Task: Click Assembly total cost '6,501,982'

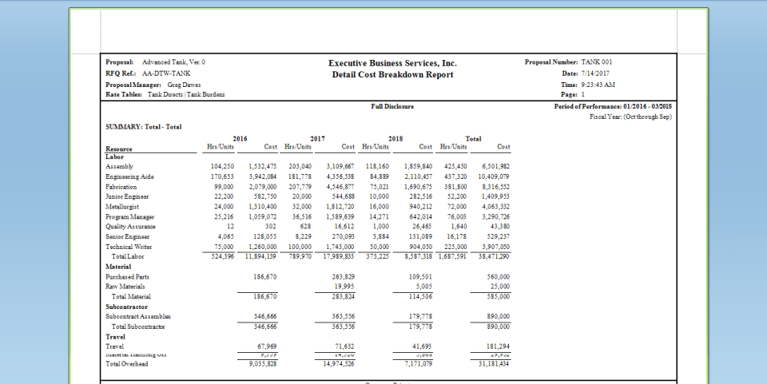Action: click(495, 167)
